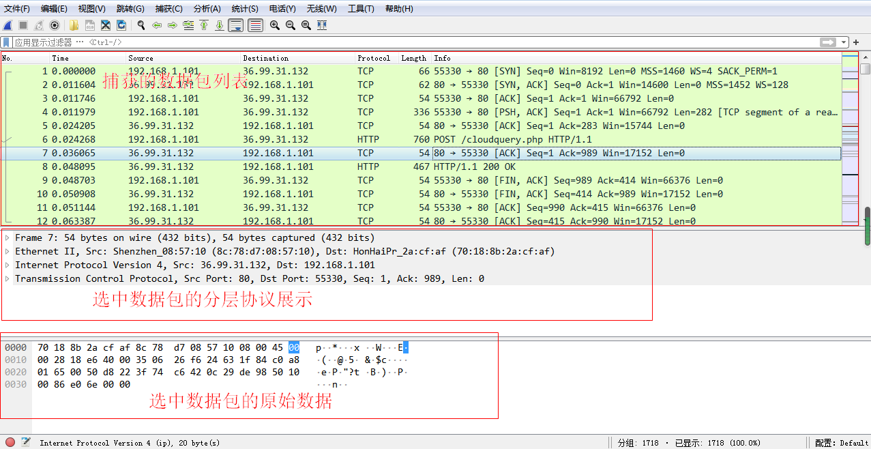This screenshot has width=871, height=449.
Task: Reload the capture file icon
Action: coord(121,25)
